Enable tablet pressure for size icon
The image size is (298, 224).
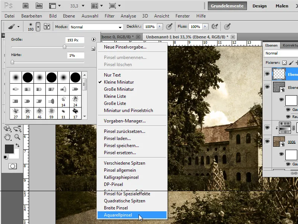point(227,27)
